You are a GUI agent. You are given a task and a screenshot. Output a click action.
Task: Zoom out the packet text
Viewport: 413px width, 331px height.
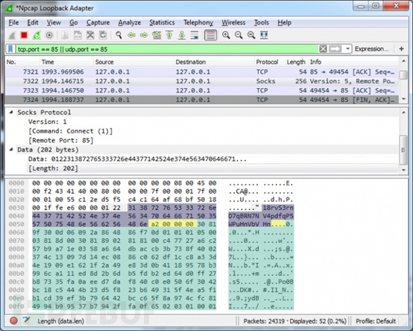pos(239,35)
